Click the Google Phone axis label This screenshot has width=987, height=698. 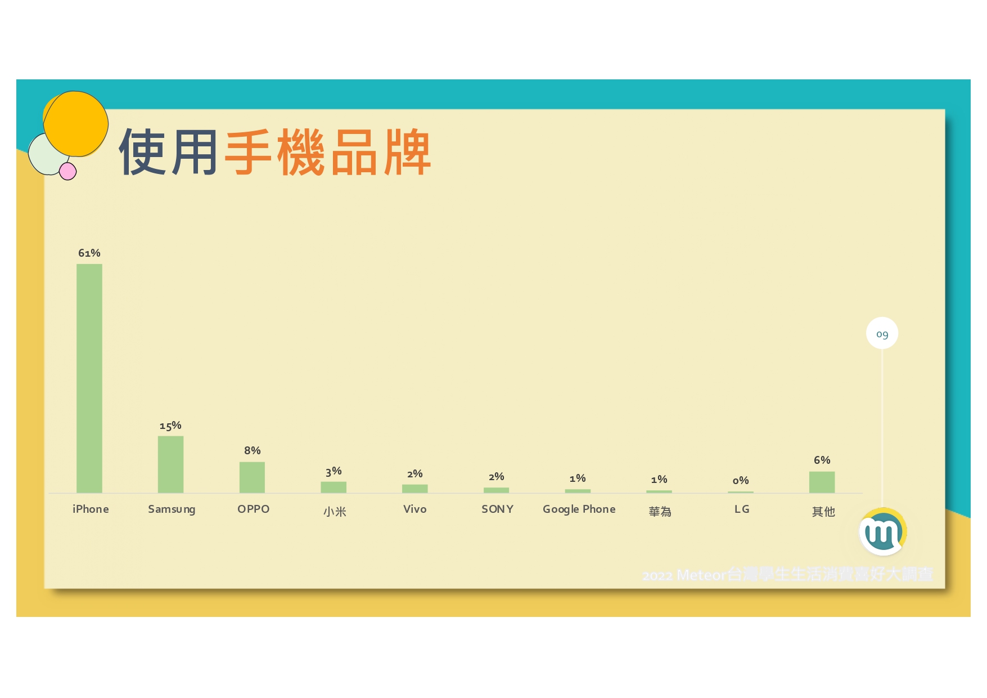click(579, 509)
